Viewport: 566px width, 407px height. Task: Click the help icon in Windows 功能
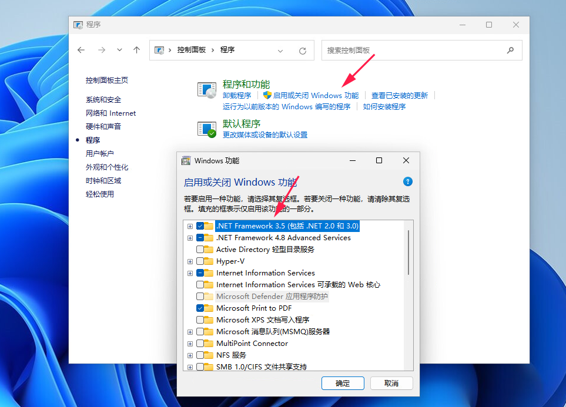(x=407, y=181)
